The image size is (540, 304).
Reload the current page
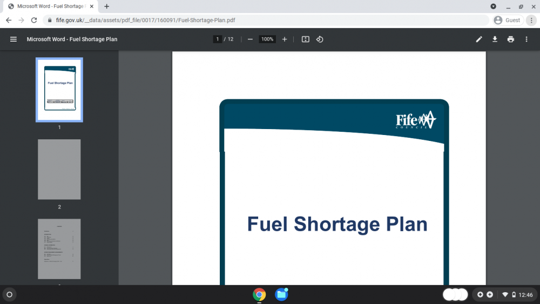[33, 21]
